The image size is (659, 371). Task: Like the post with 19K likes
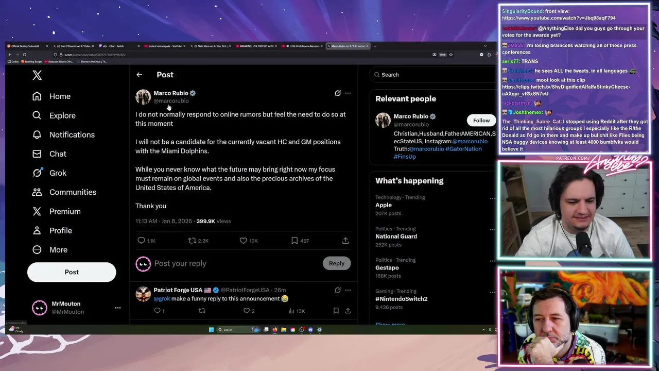(244, 241)
